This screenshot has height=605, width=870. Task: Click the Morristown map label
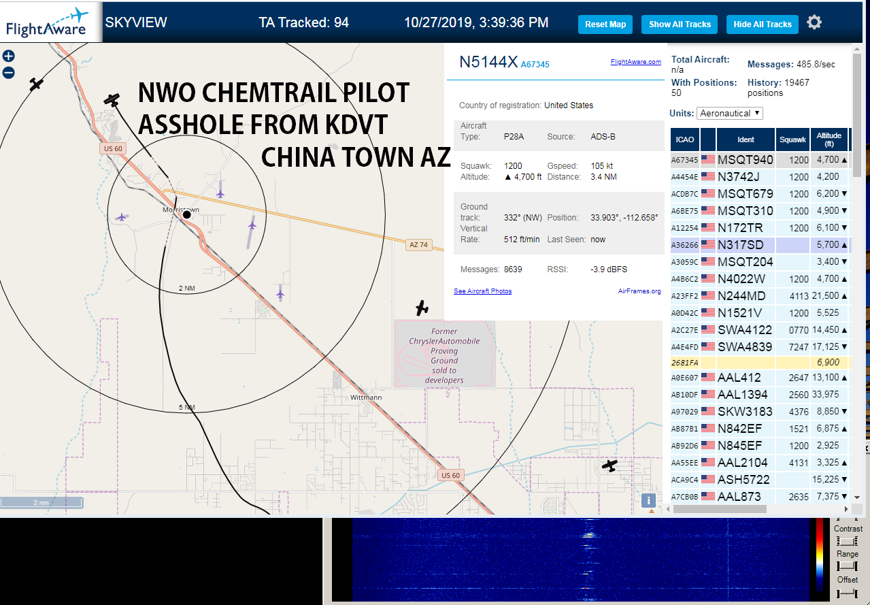(181, 210)
